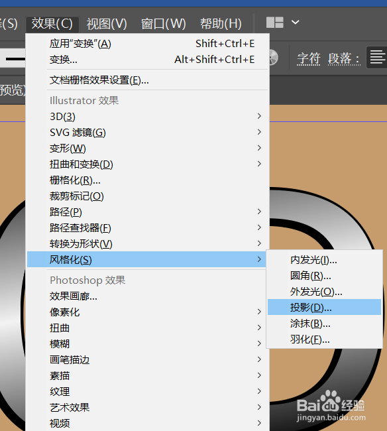The height and width of the screenshot is (431, 387).
Task: Select the highlighted 风格化(S) entry
Action: [146, 259]
